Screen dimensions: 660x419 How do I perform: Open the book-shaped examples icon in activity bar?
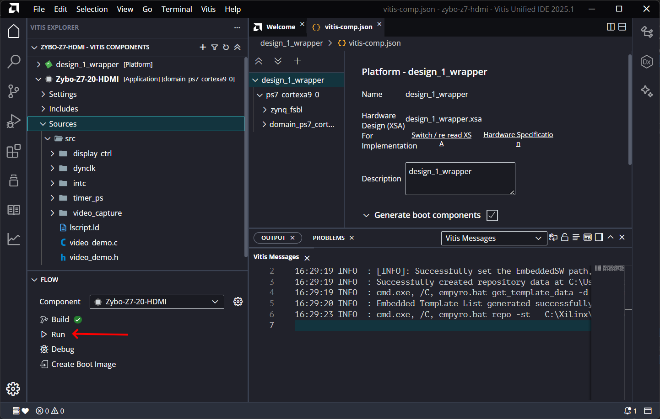(x=14, y=210)
